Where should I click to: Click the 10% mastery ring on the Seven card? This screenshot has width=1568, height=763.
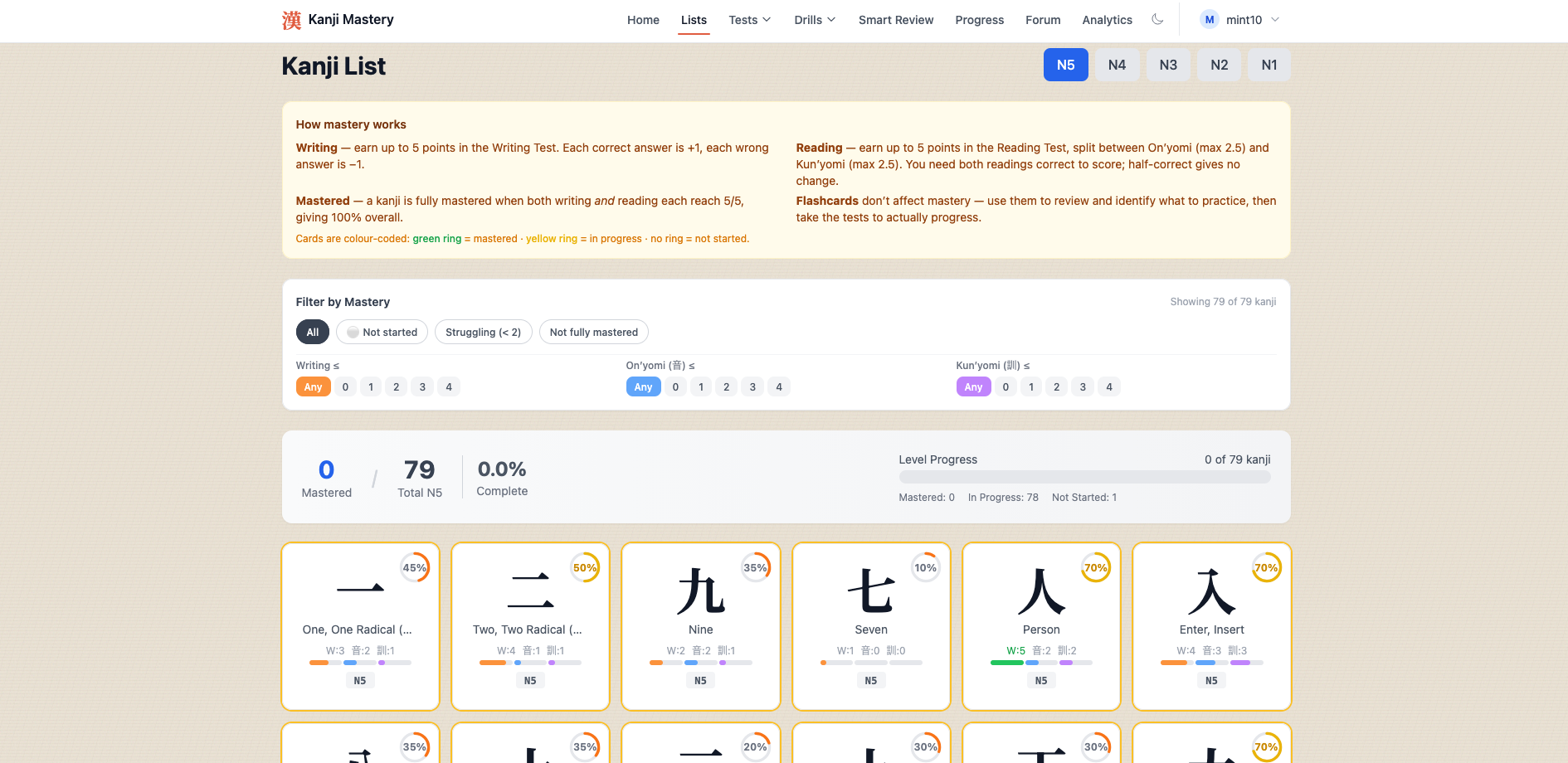[926, 567]
